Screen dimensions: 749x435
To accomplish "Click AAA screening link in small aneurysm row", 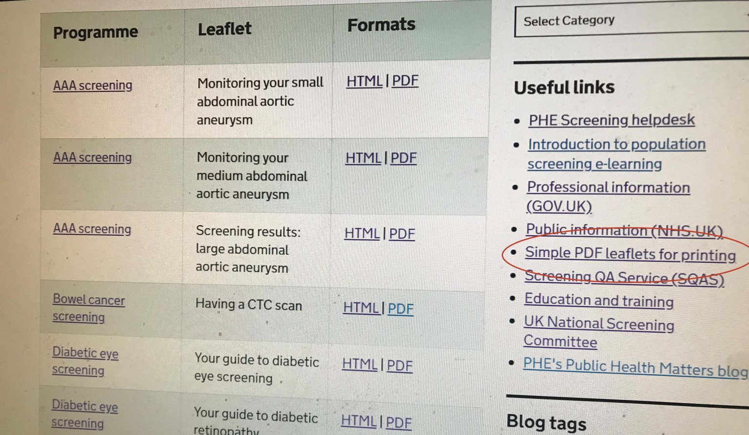I will click(x=93, y=86).
